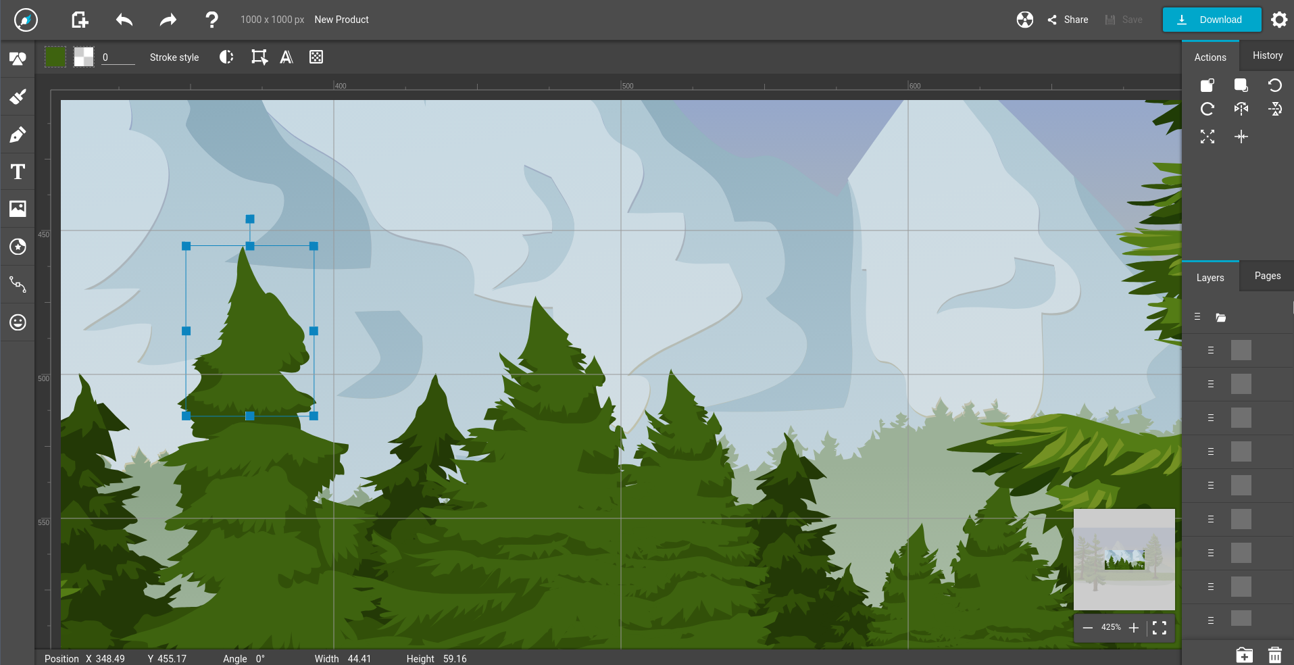The image size is (1294, 665).
Task: Click the Width value 44.41
Action: click(x=359, y=658)
